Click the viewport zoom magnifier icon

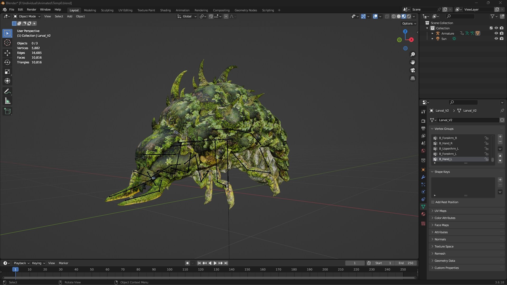413,54
